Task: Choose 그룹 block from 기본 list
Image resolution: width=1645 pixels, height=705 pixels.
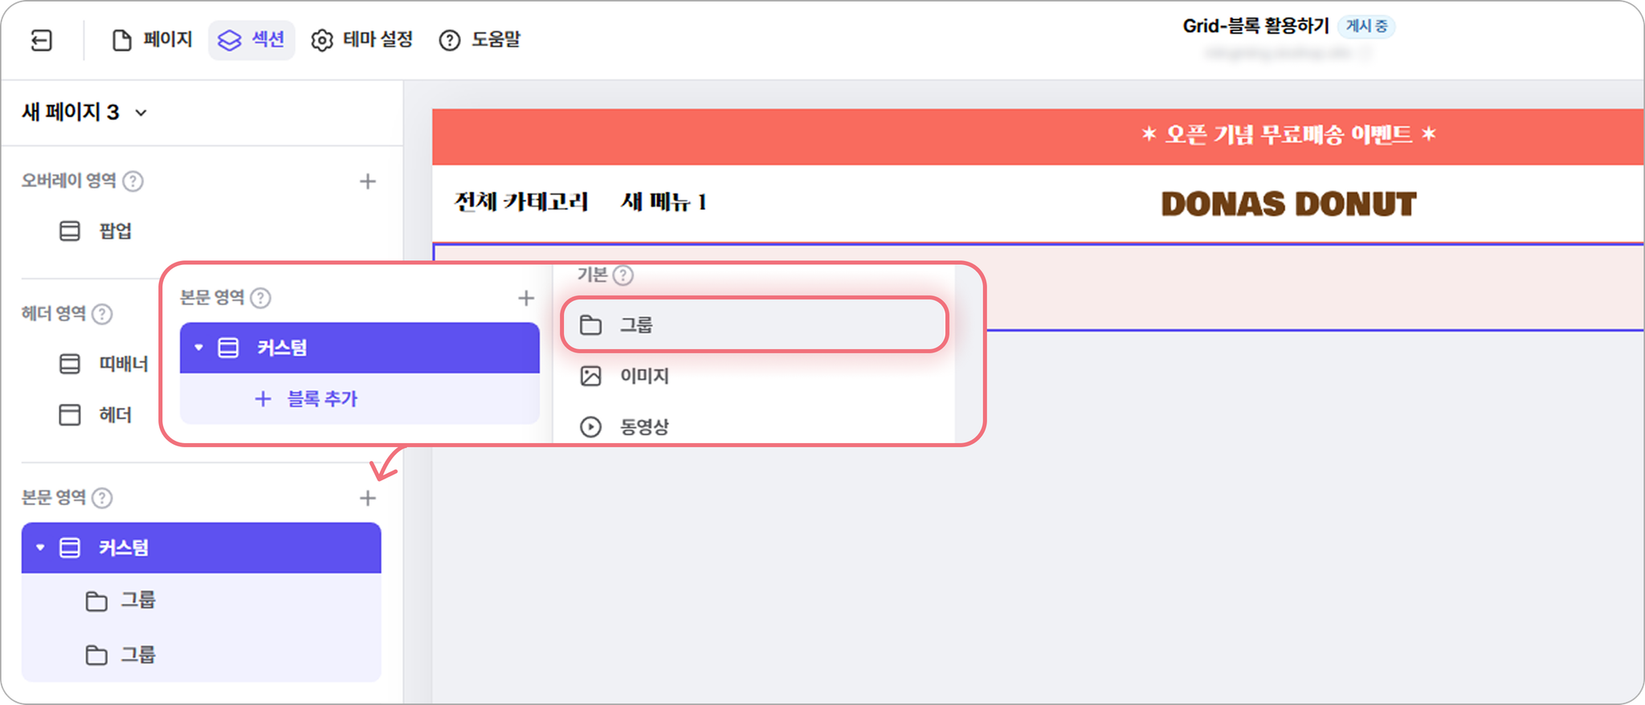Action: pyautogui.click(x=754, y=324)
